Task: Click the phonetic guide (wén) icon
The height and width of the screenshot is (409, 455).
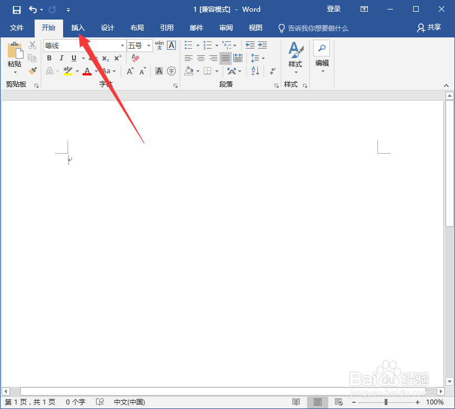Action: (159, 45)
